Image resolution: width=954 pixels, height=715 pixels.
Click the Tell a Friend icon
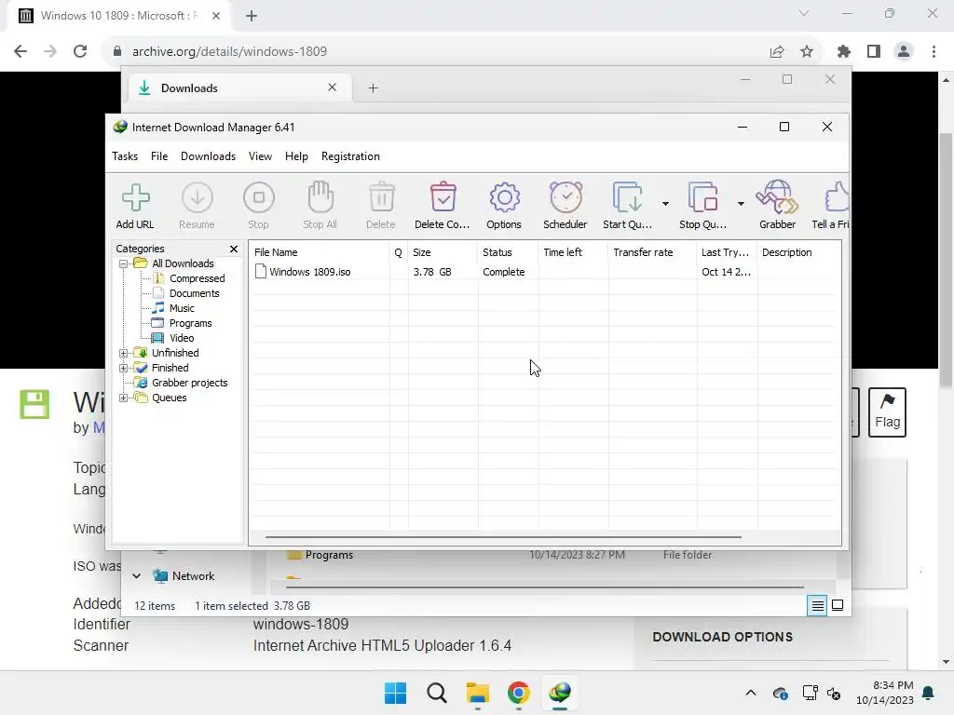831,205
